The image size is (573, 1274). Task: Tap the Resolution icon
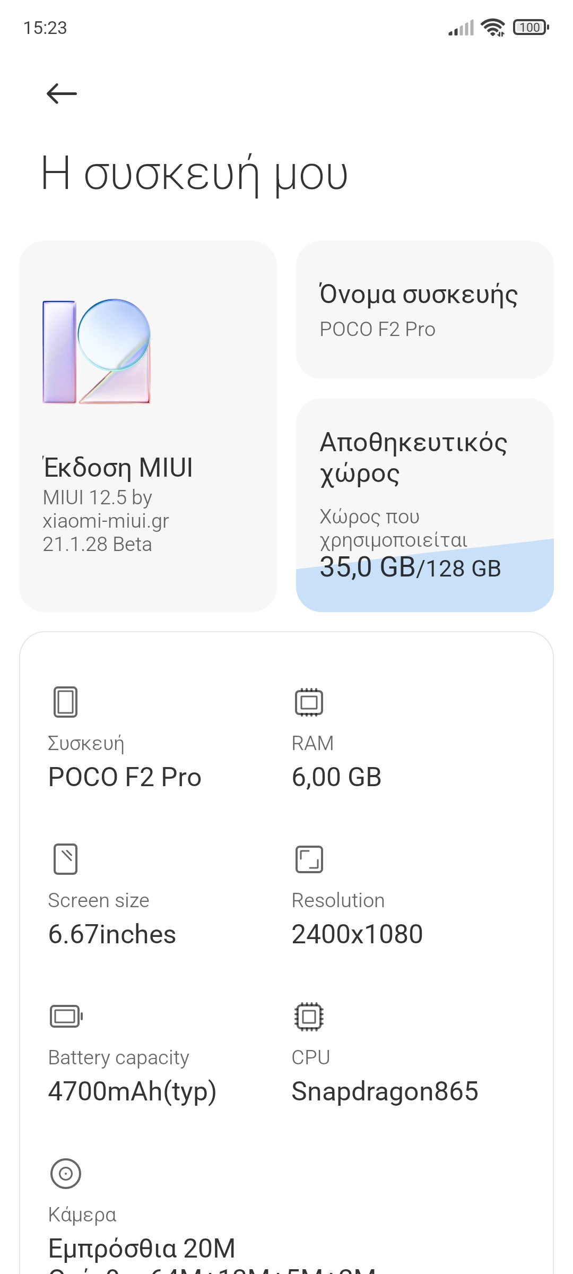[x=309, y=859]
